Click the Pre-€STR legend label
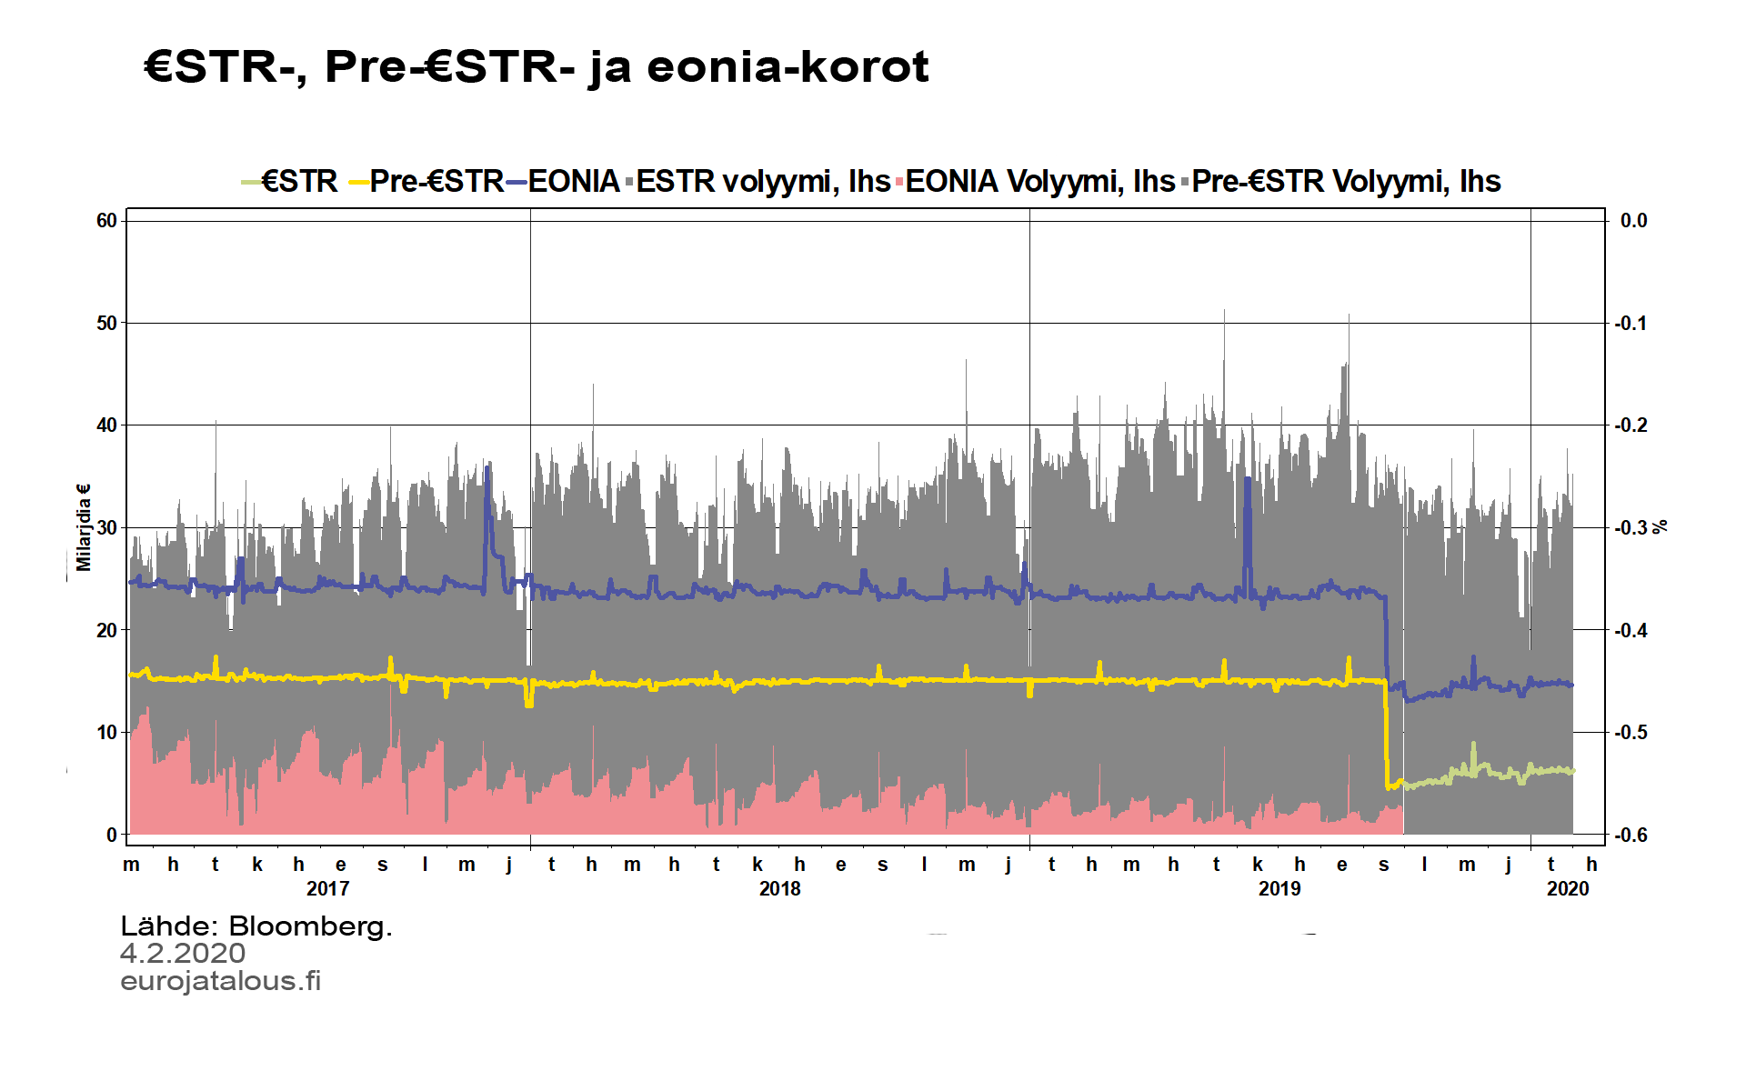This screenshot has width=1746, height=1091. click(436, 181)
